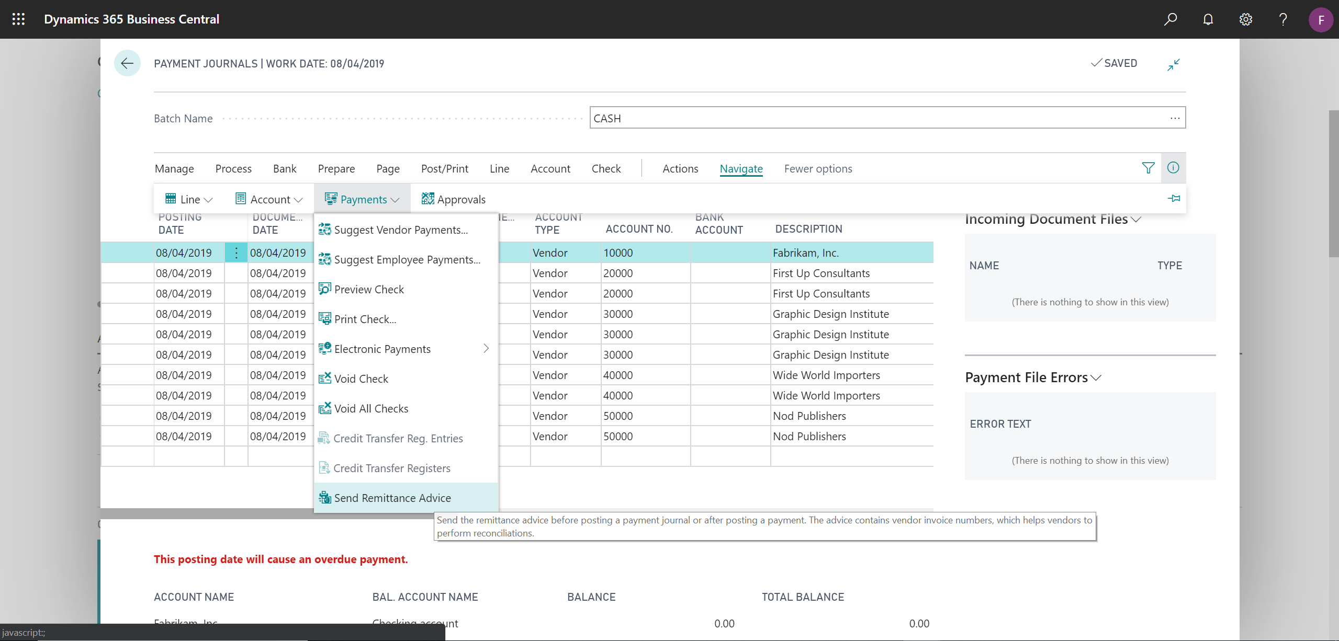This screenshot has height=641, width=1339.
Task: Click Fewer options
Action: (x=817, y=168)
